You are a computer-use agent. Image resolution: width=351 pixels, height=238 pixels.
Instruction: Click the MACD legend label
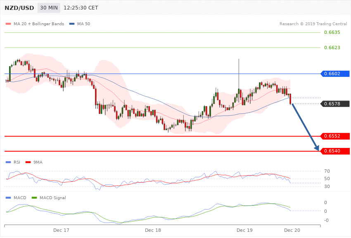click(x=20, y=198)
